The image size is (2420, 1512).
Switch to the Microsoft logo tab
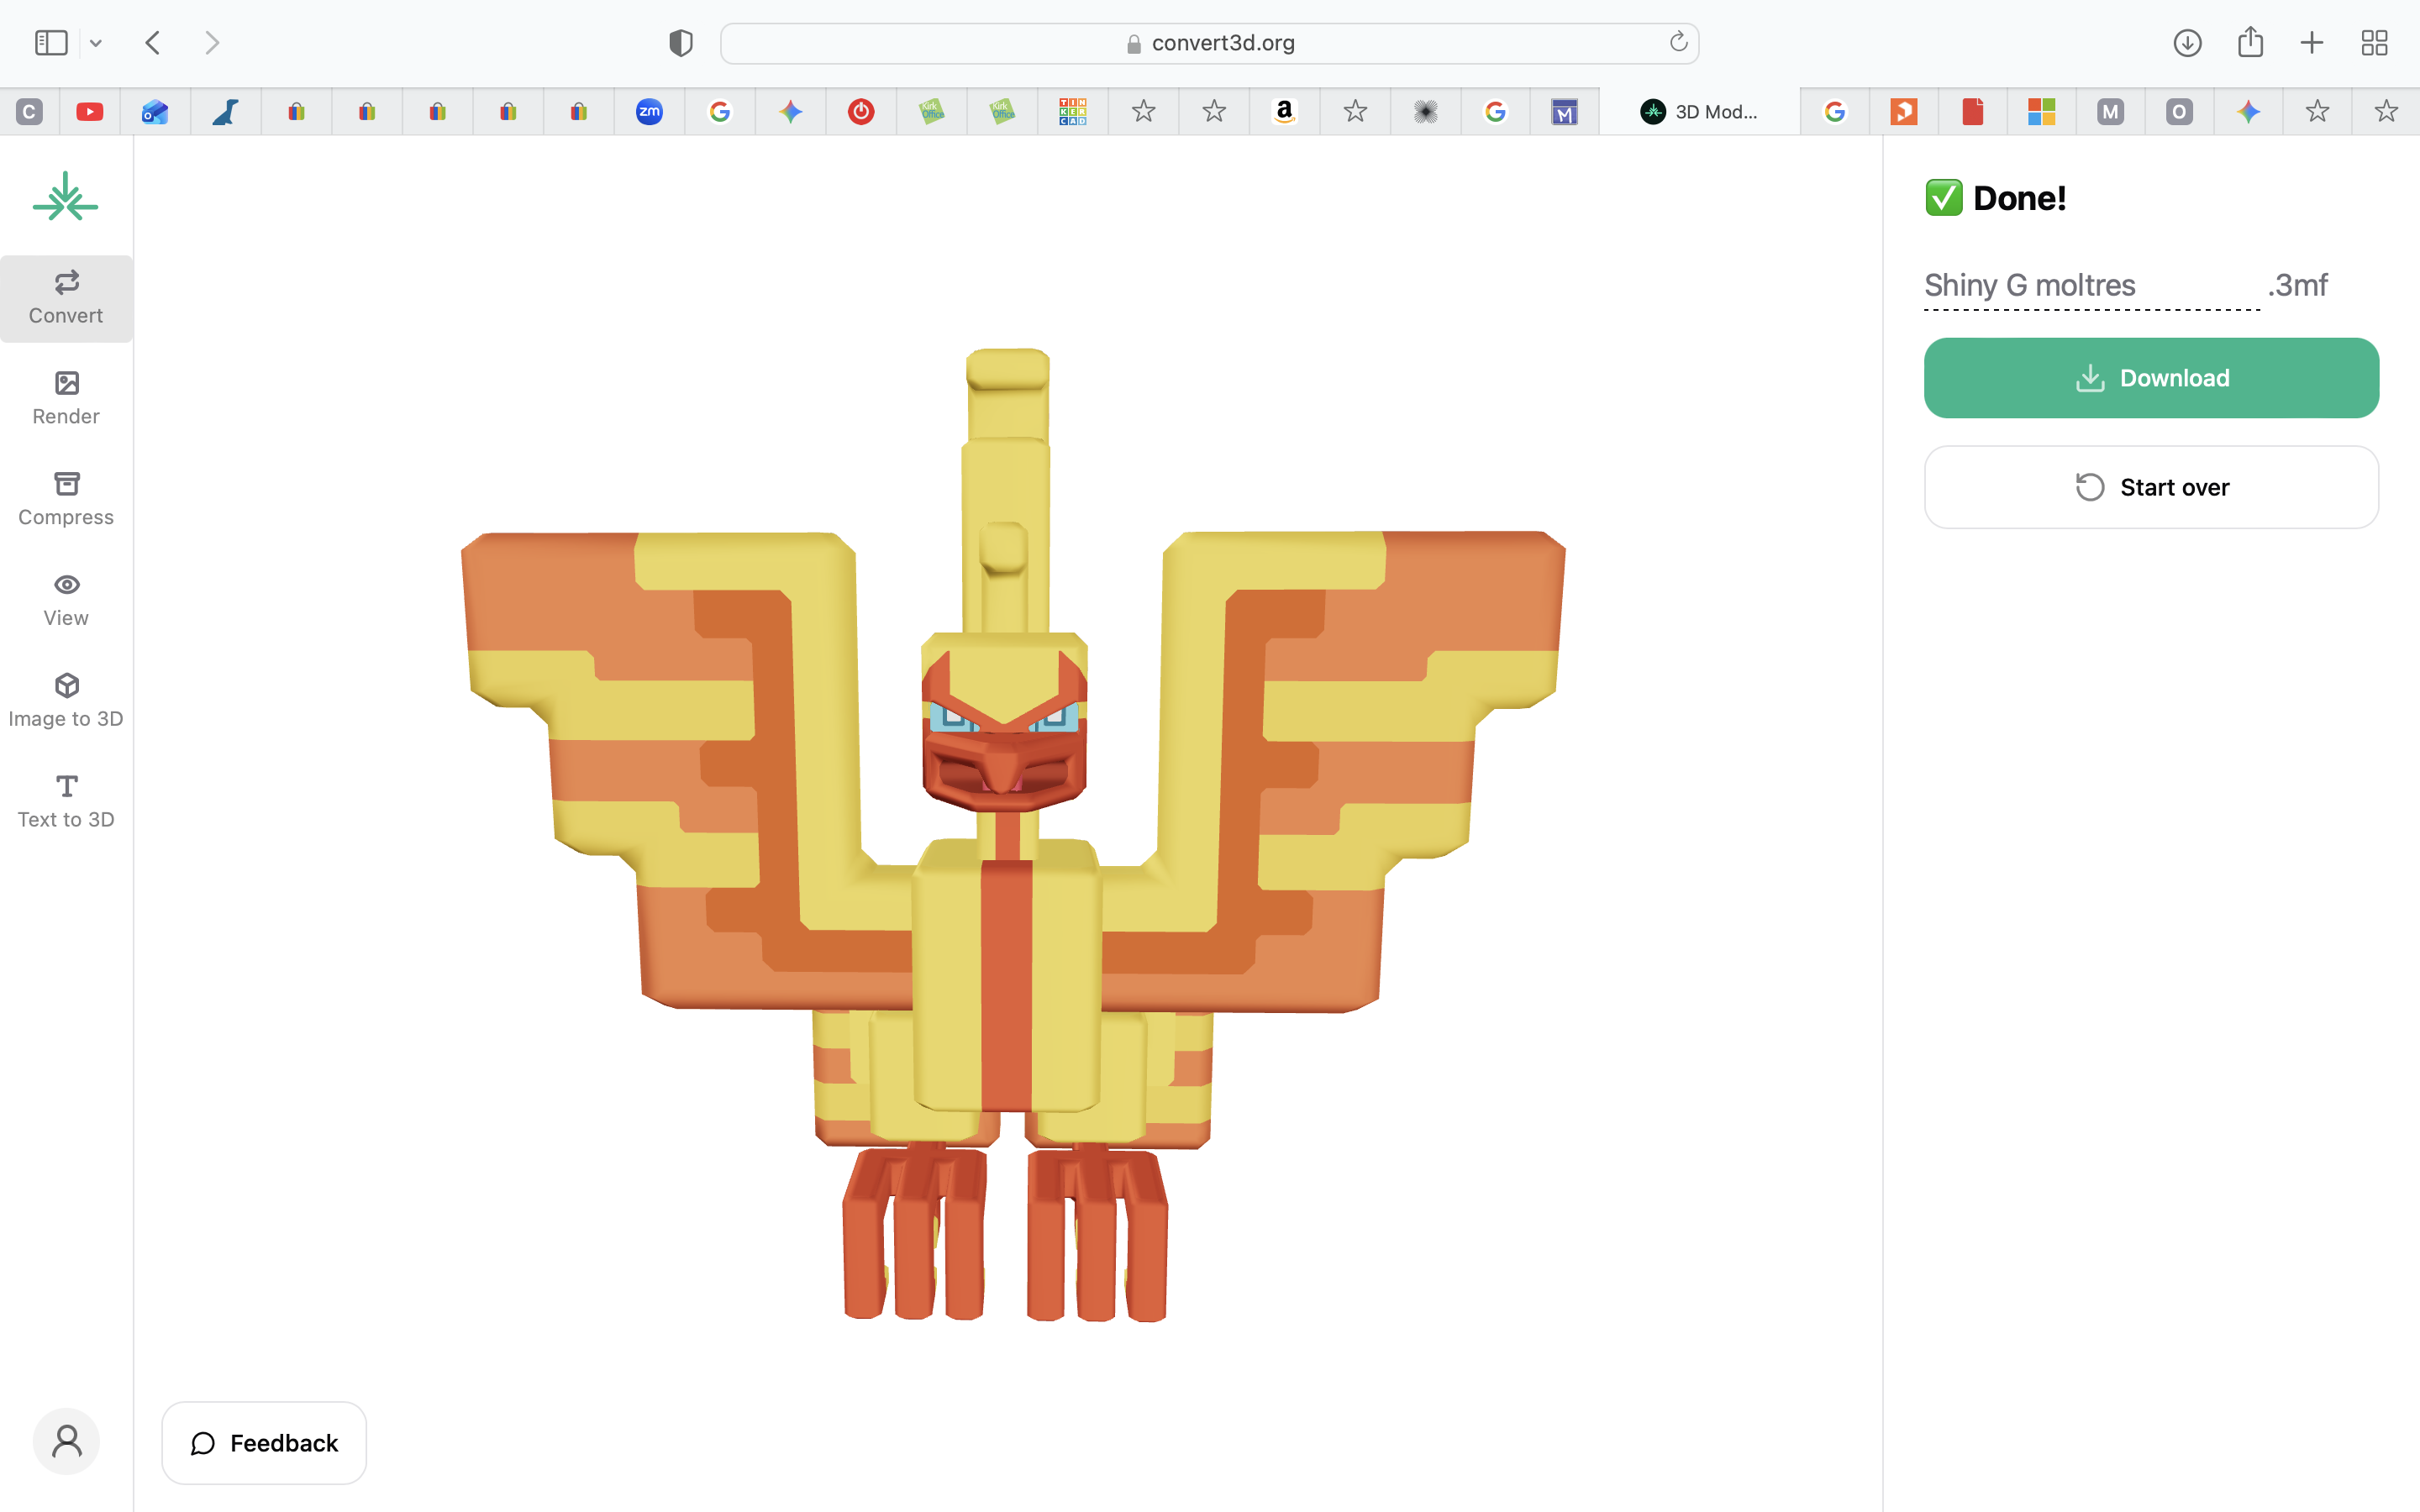[x=2041, y=112]
